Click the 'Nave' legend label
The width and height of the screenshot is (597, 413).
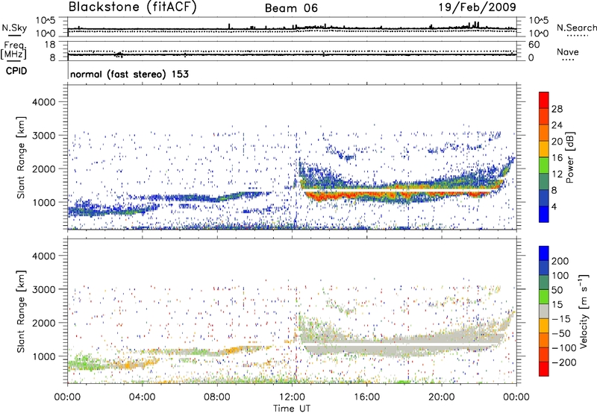[568, 51]
